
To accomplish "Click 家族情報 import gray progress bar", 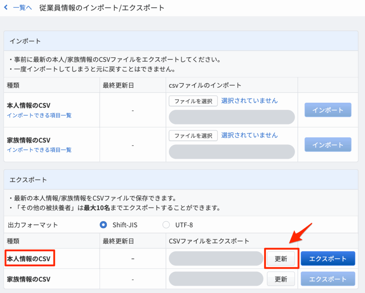I will pos(232,151).
